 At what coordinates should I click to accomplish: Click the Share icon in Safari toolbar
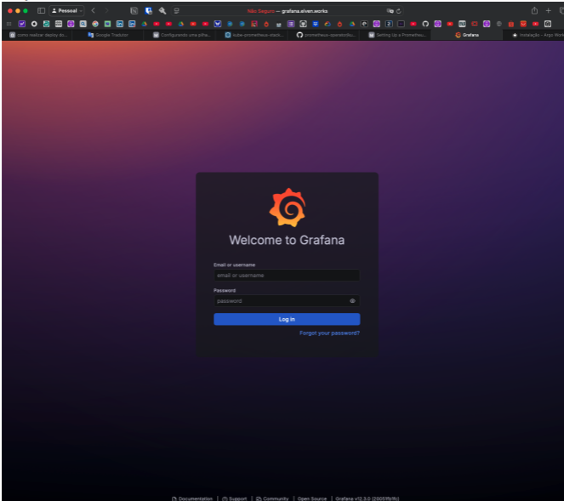534,10
